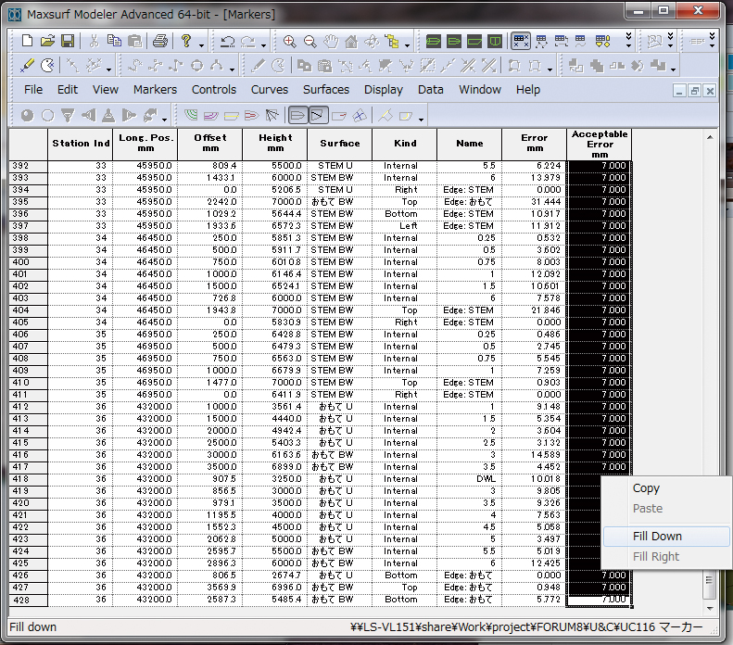Open the Window menu
Image resolution: width=733 pixels, height=645 pixels.
(480, 89)
